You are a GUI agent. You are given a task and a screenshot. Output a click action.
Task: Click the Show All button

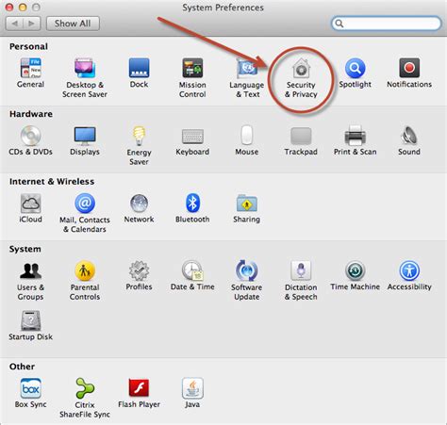coord(73,24)
